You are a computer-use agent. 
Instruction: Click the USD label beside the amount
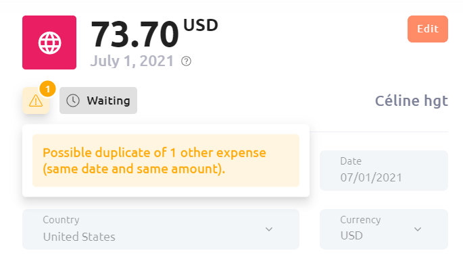pyautogui.click(x=201, y=25)
